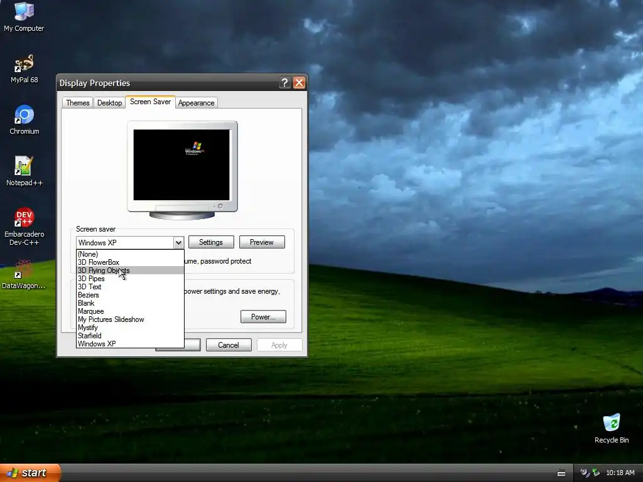Select the Screen Saver tab

click(150, 102)
